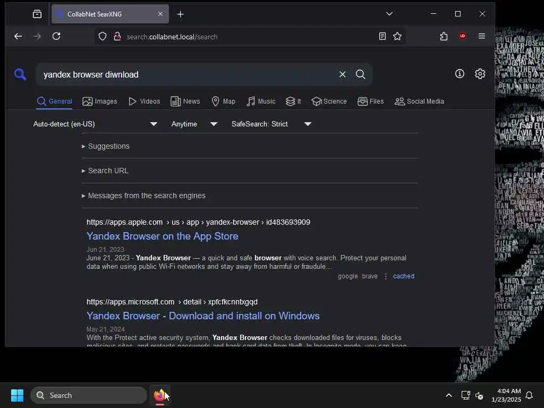Open Yandex Browser on the App Store link
Screen dimensions: 544x408
point(163,236)
